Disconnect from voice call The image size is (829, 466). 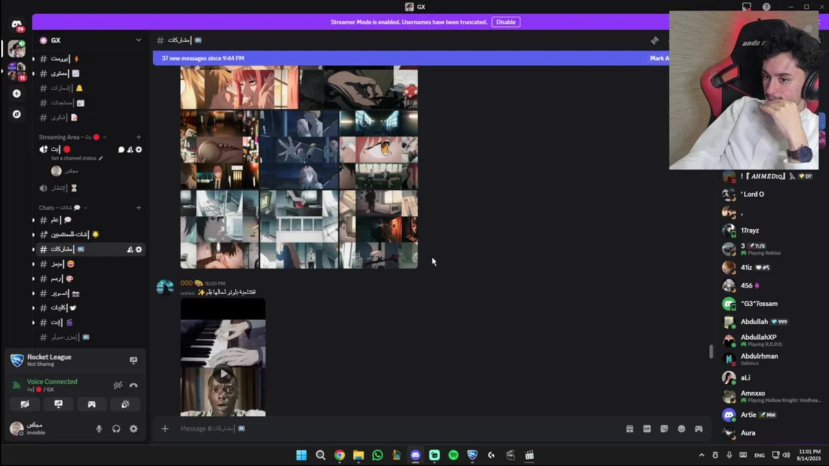[x=133, y=385]
